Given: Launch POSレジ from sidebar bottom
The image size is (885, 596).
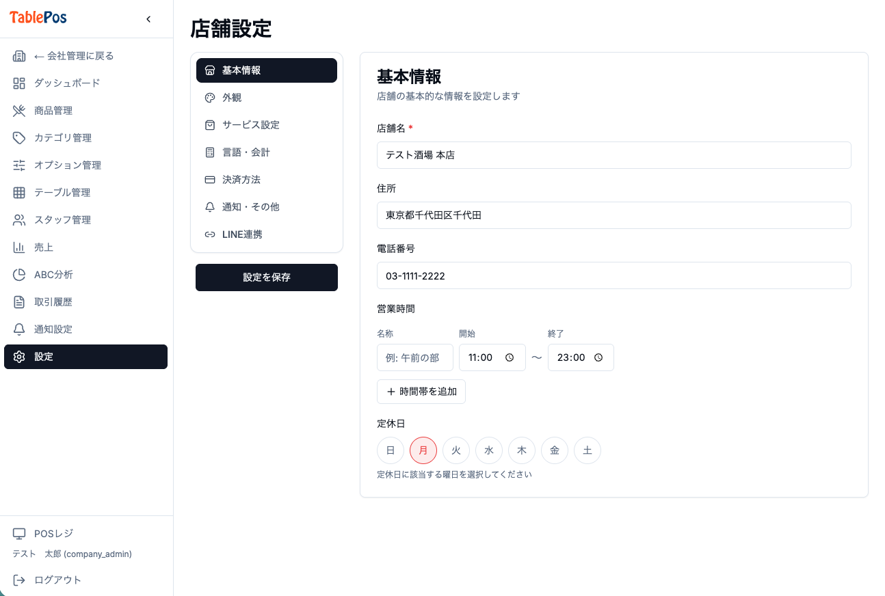Looking at the screenshot, I should 85,534.
